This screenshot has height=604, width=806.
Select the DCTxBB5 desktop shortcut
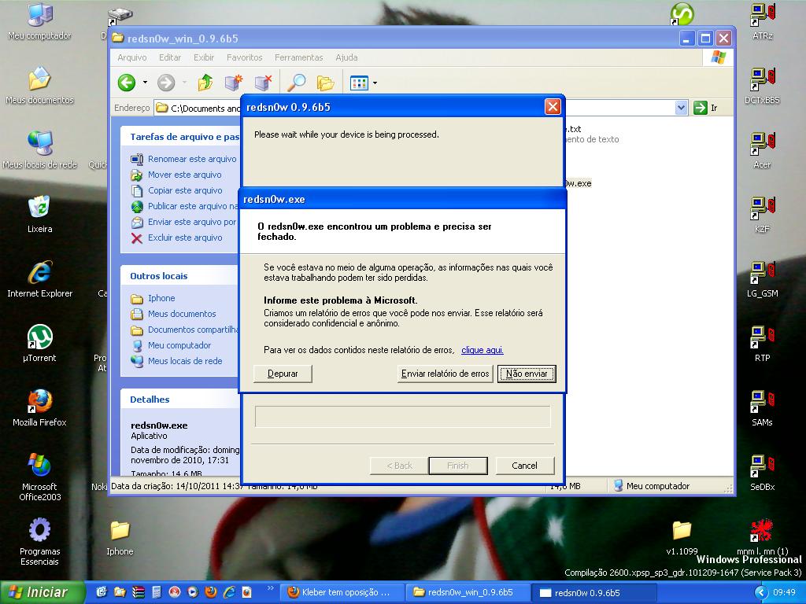coord(762,86)
